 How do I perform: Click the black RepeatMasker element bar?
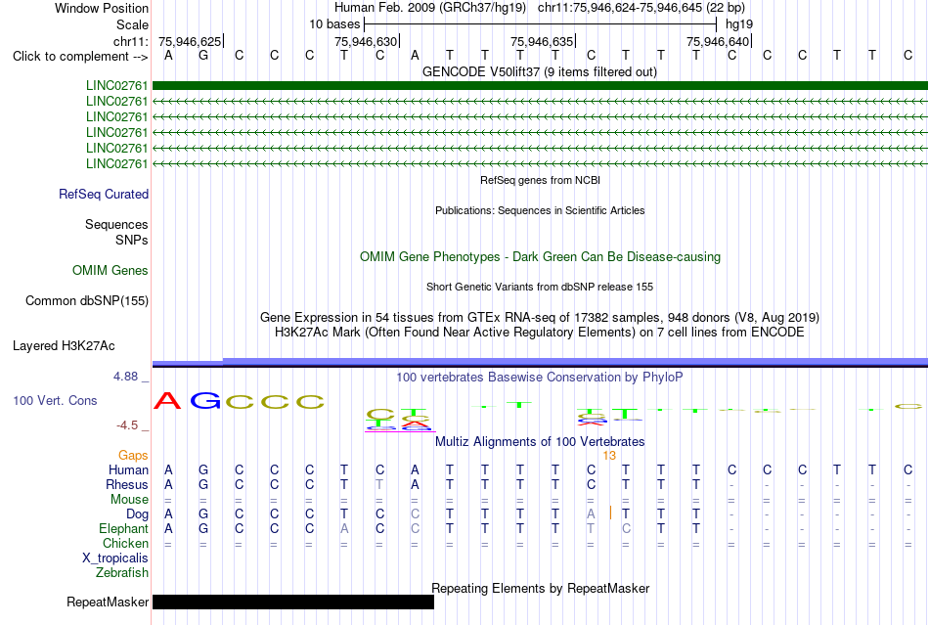pyautogui.click(x=293, y=602)
